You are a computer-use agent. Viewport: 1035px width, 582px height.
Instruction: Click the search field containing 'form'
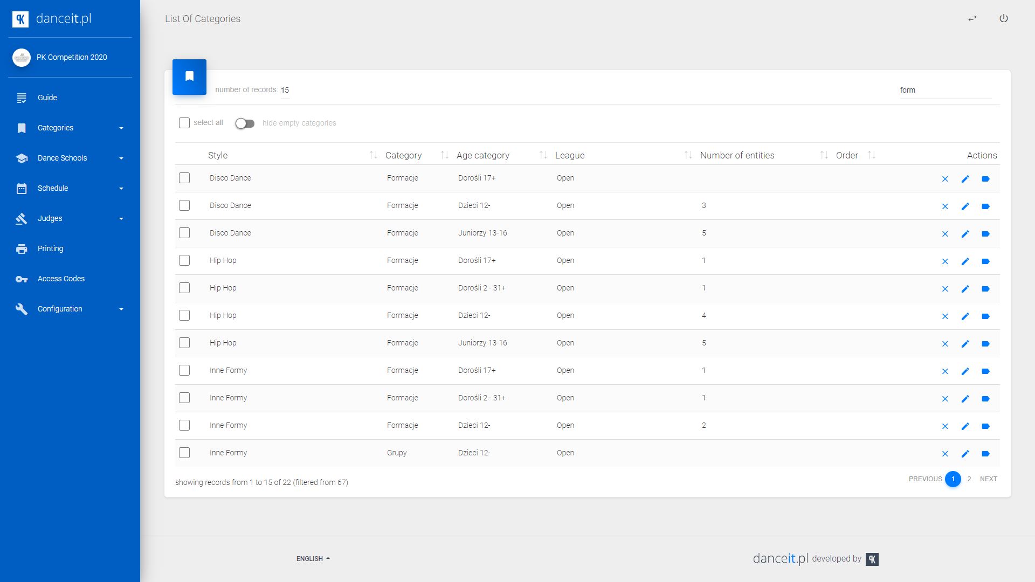click(944, 91)
